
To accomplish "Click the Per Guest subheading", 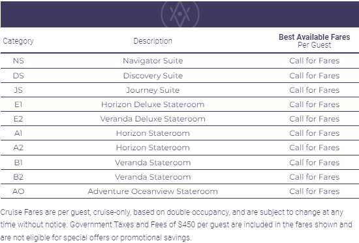I will point(314,45).
